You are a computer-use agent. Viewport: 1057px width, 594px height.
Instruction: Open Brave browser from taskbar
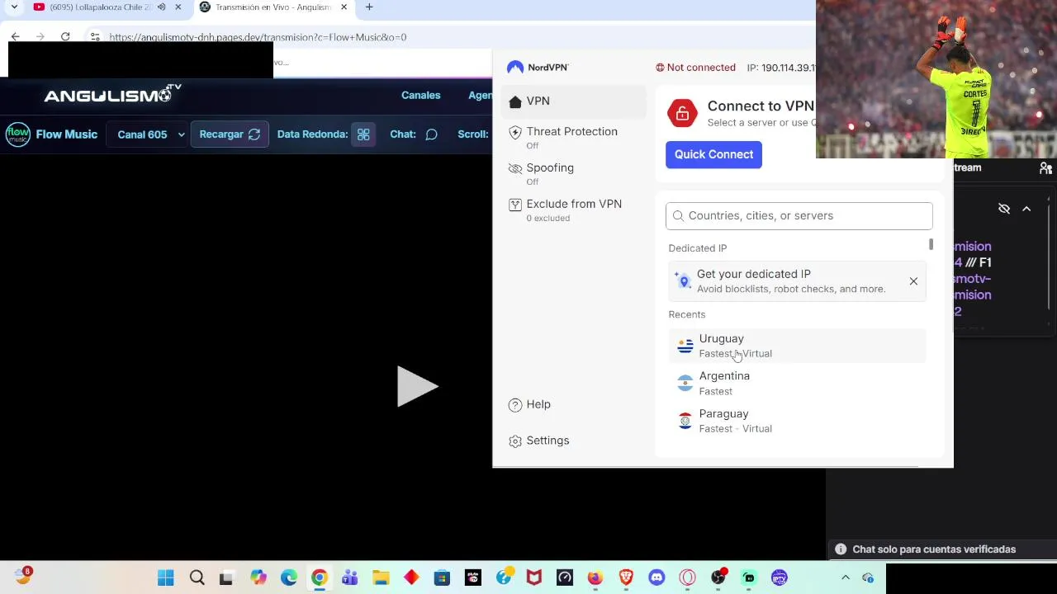(x=626, y=577)
